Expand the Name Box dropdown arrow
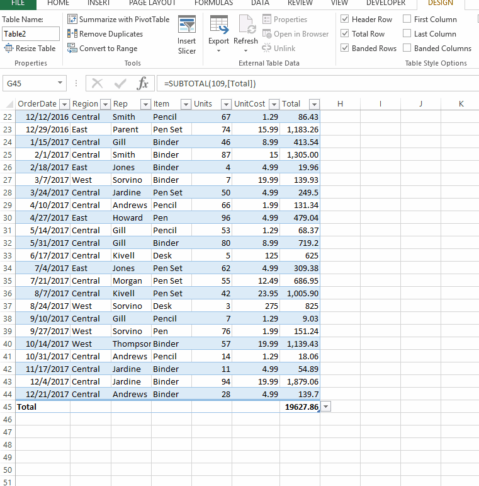 pyautogui.click(x=60, y=83)
